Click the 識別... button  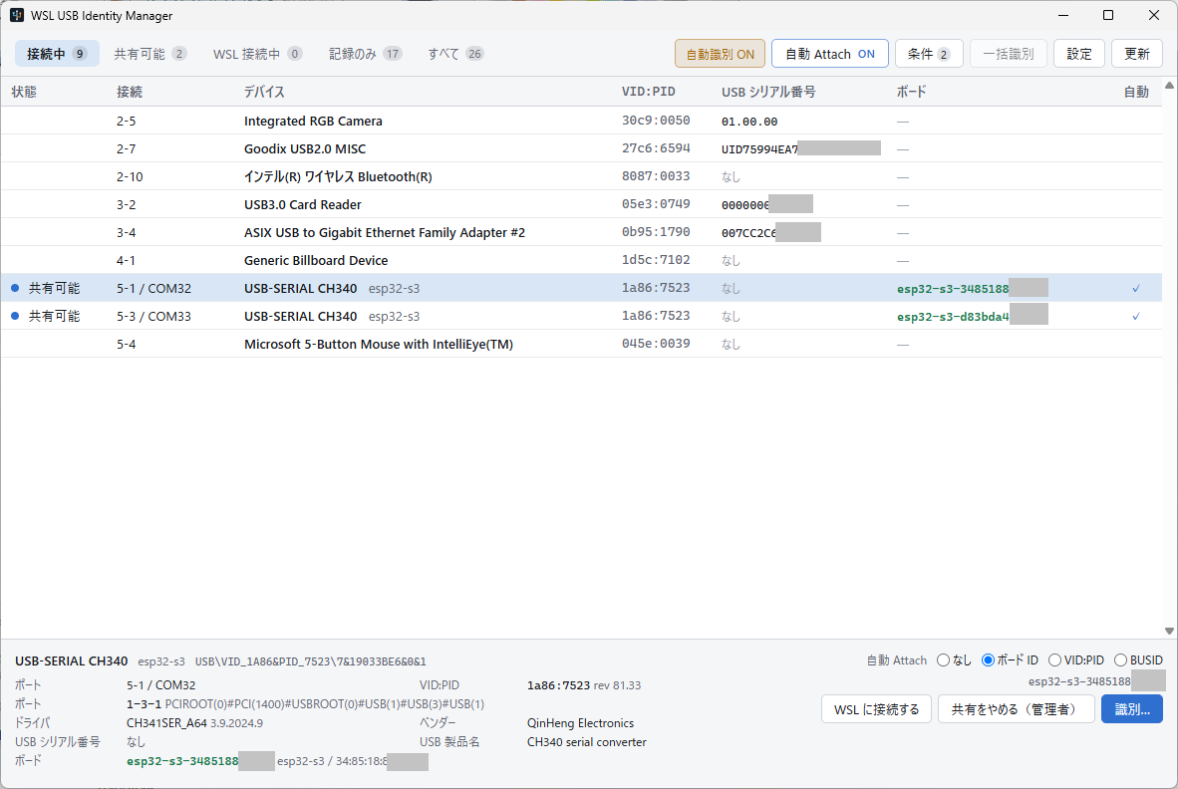1131,708
